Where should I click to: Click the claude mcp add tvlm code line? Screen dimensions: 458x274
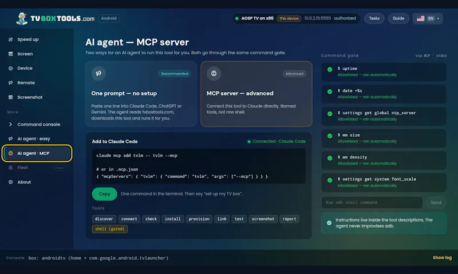tap(137, 156)
